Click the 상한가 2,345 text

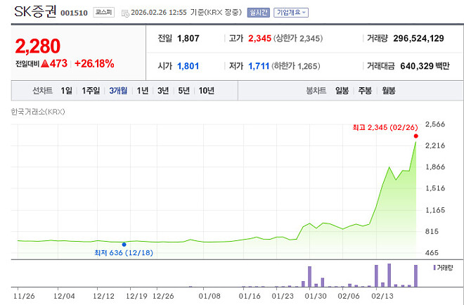pyautogui.click(x=297, y=39)
